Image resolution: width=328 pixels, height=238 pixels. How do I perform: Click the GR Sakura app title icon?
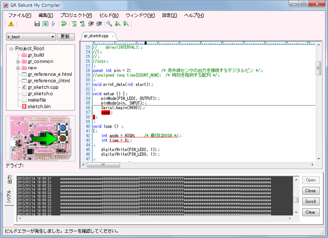click(6, 5)
